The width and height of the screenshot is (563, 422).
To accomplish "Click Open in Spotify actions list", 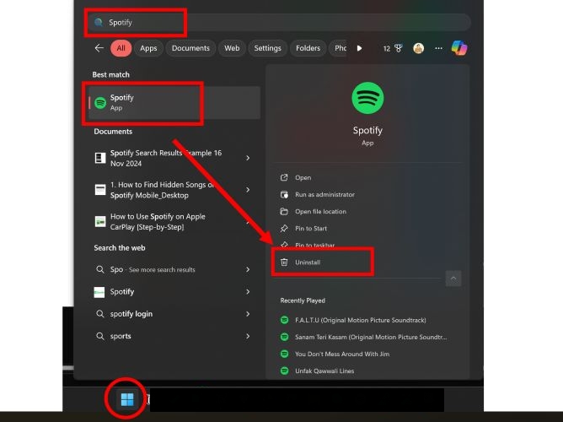I will point(303,177).
